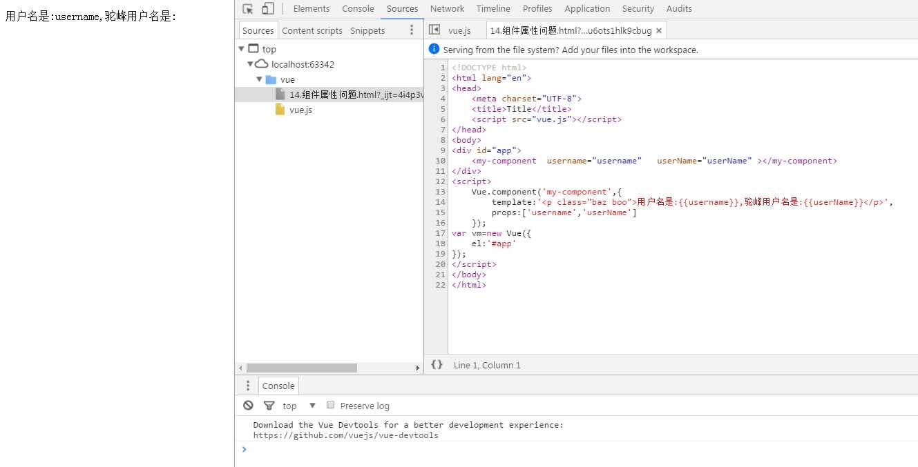The image size is (918, 467).
Task: Collapse the top frame tree node
Action: [241, 49]
